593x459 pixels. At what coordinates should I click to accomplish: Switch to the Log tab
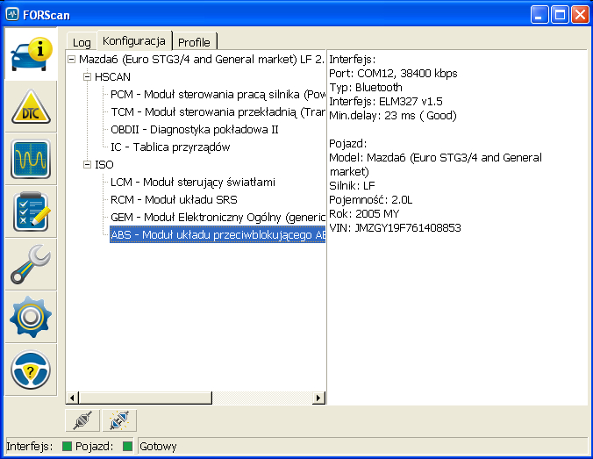(82, 42)
